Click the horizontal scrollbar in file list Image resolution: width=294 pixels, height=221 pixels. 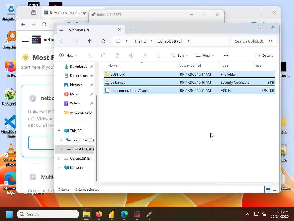pos(190,184)
